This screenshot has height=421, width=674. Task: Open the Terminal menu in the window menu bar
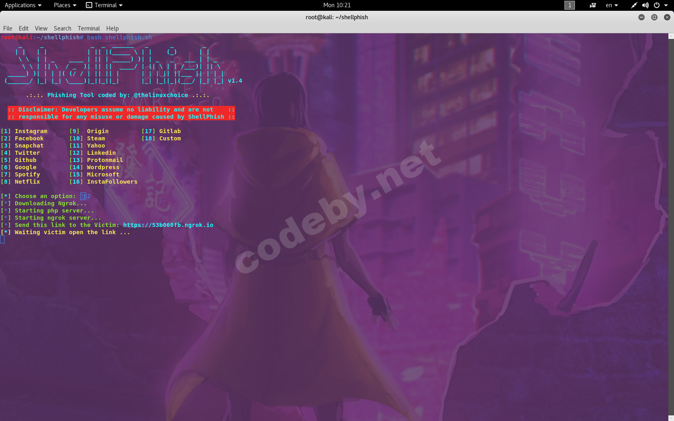89,28
